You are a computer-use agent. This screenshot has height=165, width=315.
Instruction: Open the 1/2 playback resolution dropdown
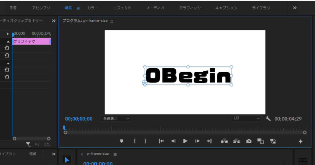pyautogui.click(x=246, y=118)
